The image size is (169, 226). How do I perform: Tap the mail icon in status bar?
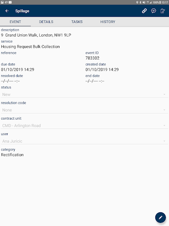pyautogui.click(x=10, y=2)
